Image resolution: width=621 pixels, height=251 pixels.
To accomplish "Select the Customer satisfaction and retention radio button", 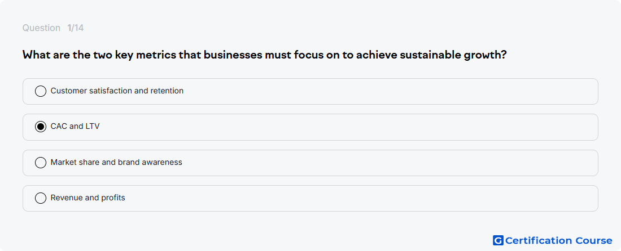I will point(41,91).
